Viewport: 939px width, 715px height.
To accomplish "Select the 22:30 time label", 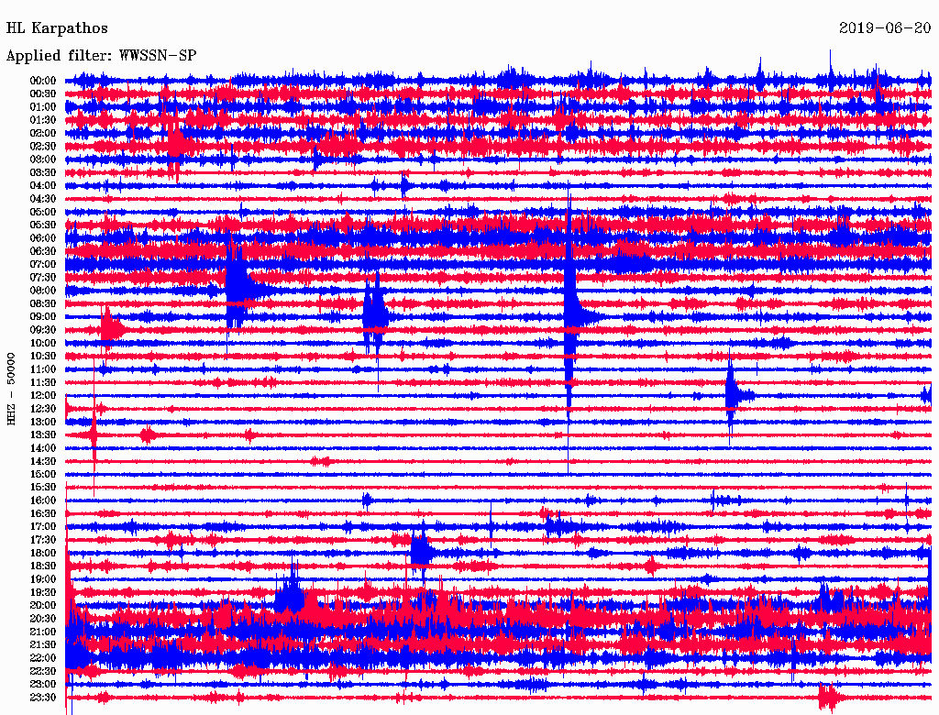I will coord(43,671).
